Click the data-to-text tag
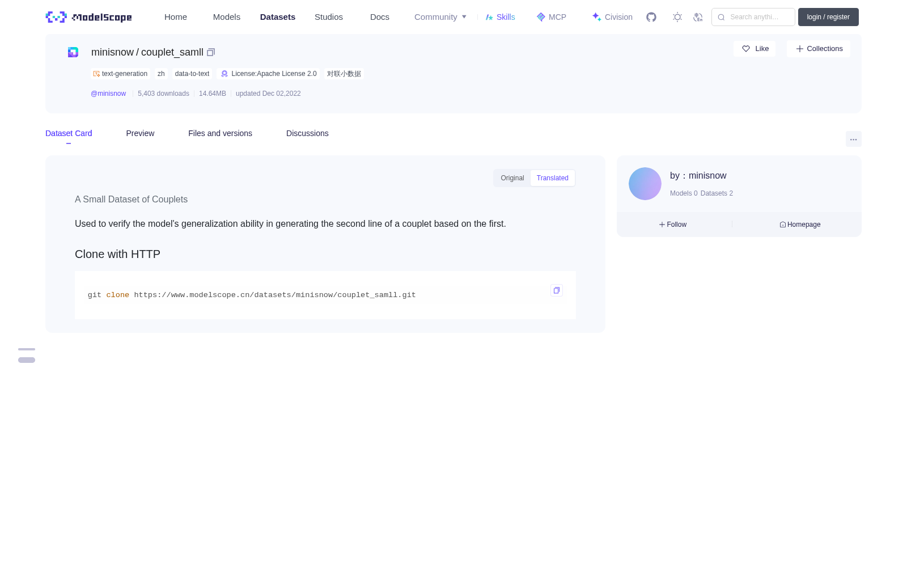This screenshot has height=567, width=907. (192, 74)
